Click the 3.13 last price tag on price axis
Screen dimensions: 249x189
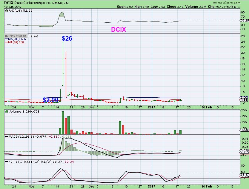(244, 100)
